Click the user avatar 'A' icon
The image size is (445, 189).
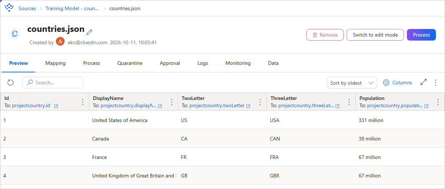coord(60,42)
